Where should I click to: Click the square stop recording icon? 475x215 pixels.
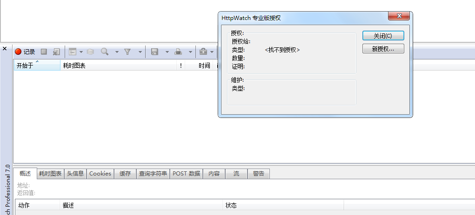click(x=44, y=52)
